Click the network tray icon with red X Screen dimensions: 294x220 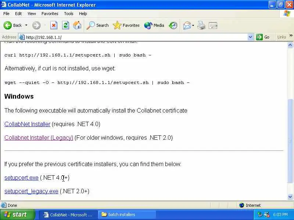267,214
